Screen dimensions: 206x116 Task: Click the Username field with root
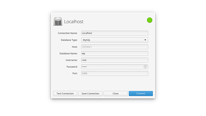[x=115, y=60]
